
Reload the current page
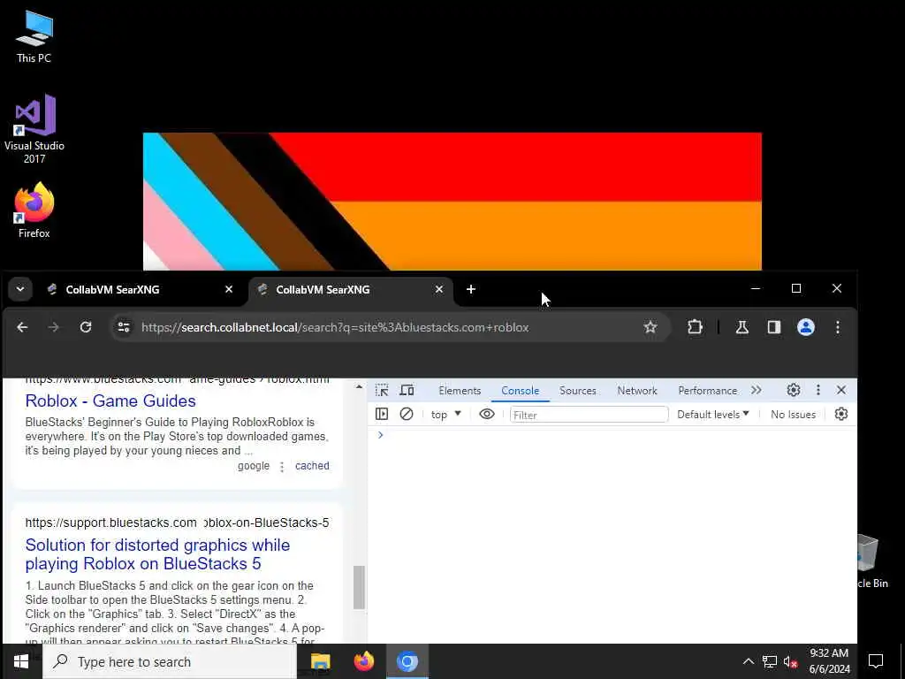(86, 327)
